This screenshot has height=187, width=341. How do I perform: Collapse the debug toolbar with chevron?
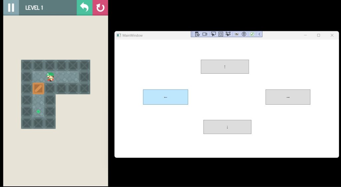pyautogui.click(x=259, y=34)
